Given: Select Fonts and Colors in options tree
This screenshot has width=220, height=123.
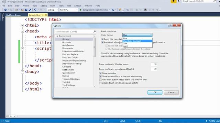Looking at the screenshot, I should click(70, 57).
